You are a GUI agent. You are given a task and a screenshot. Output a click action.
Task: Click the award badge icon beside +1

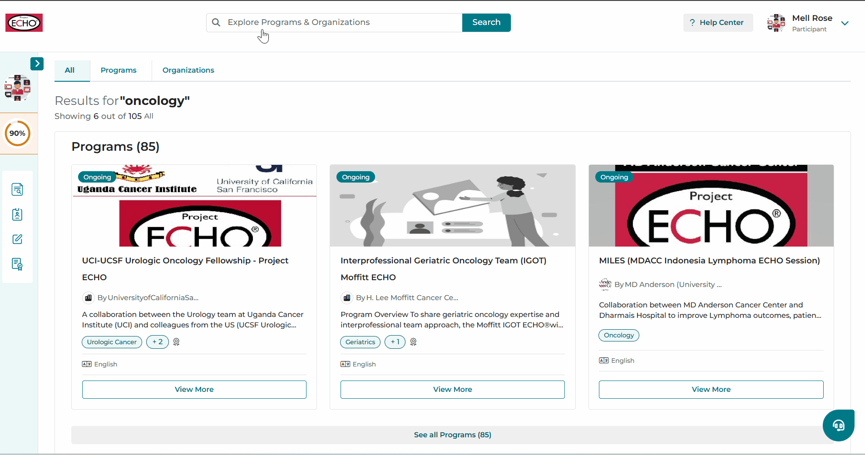[413, 342]
